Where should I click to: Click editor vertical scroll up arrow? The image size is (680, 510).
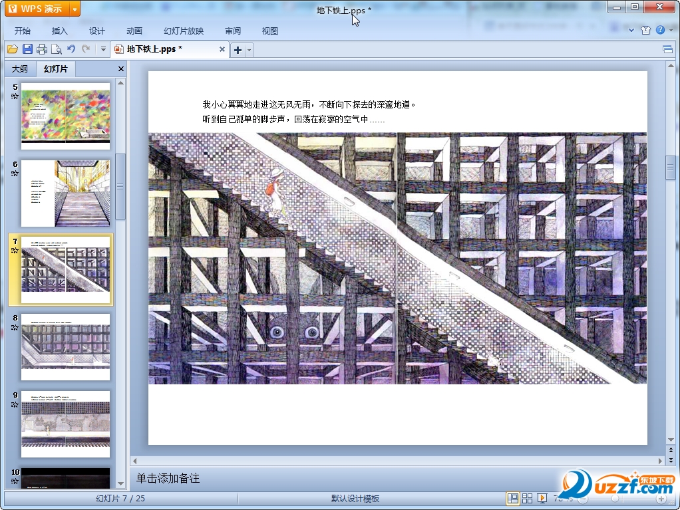pyautogui.click(x=671, y=66)
